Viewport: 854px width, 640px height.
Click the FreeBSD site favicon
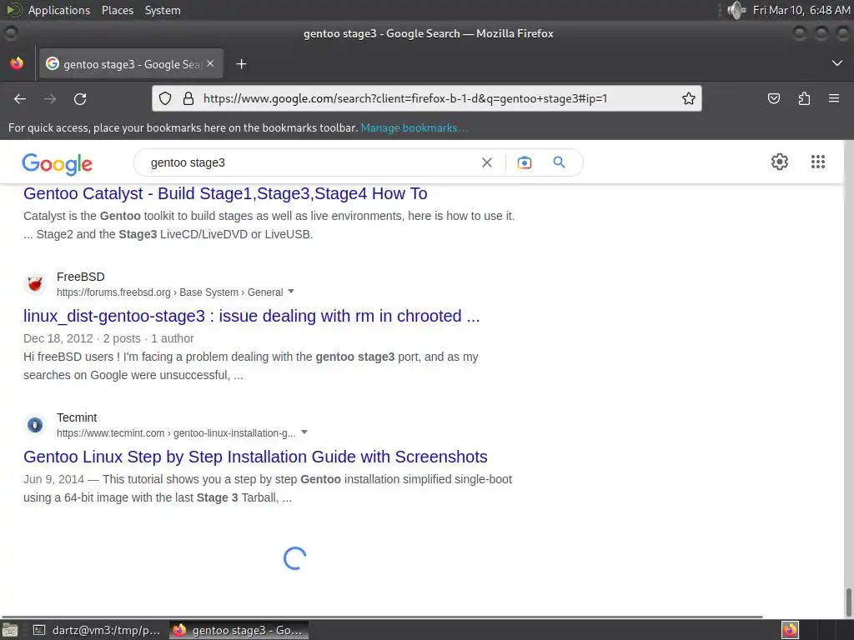click(x=35, y=283)
